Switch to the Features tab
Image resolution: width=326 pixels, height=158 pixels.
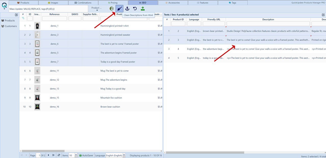(203, 3)
